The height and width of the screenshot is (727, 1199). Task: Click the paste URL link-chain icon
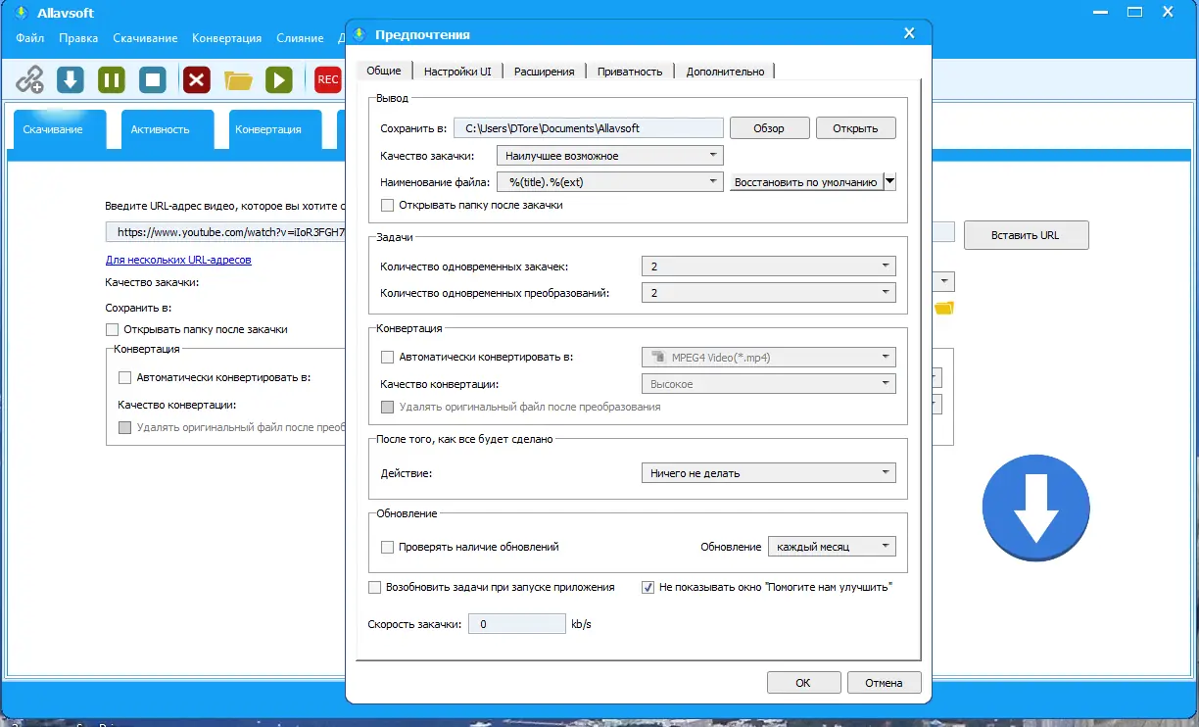[30, 79]
